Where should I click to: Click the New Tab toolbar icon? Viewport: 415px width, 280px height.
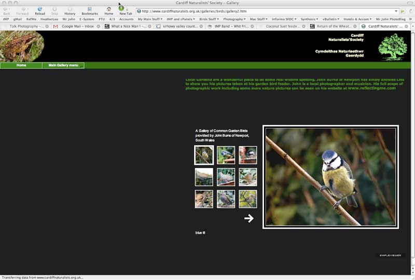[x=125, y=9]
